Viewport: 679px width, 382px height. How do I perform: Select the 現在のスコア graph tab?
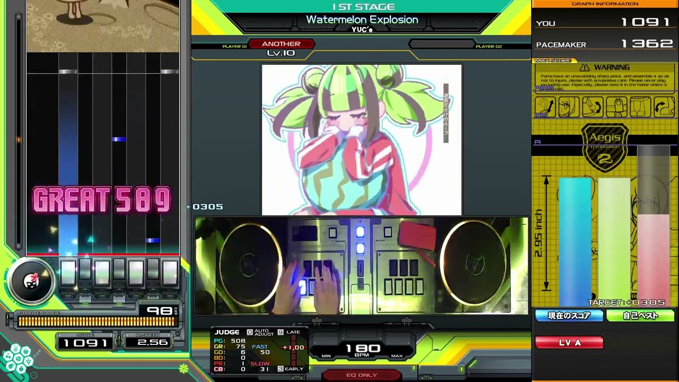[x=569, y=316]
